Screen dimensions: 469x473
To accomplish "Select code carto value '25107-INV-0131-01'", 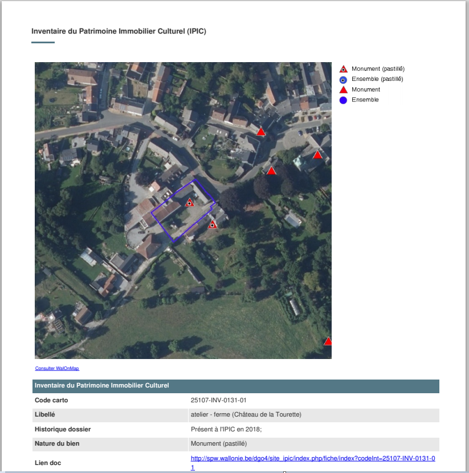I will pyautogui.click(x=218, y=400).
